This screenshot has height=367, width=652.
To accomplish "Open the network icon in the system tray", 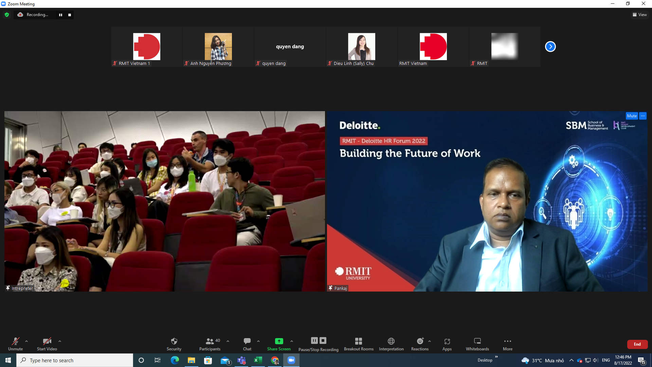I will 588,360.
